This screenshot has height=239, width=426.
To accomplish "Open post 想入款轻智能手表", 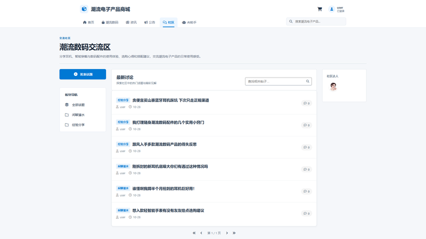I will (168, 210).
